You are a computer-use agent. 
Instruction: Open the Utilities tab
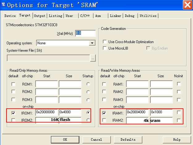148,16
